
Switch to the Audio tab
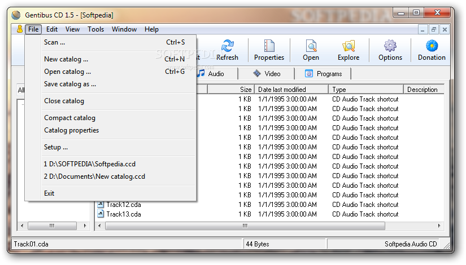216,74
